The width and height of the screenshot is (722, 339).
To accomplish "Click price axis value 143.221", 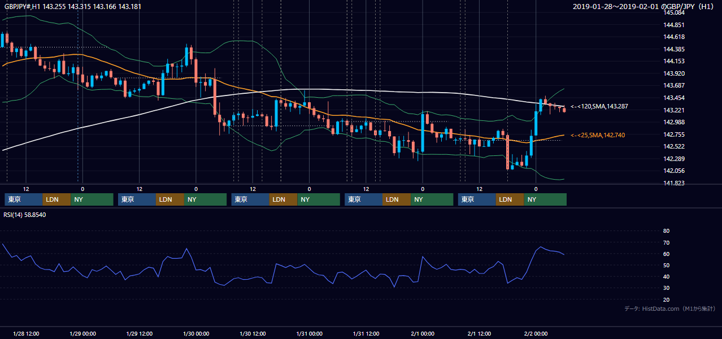I will [x=674, y=110].
